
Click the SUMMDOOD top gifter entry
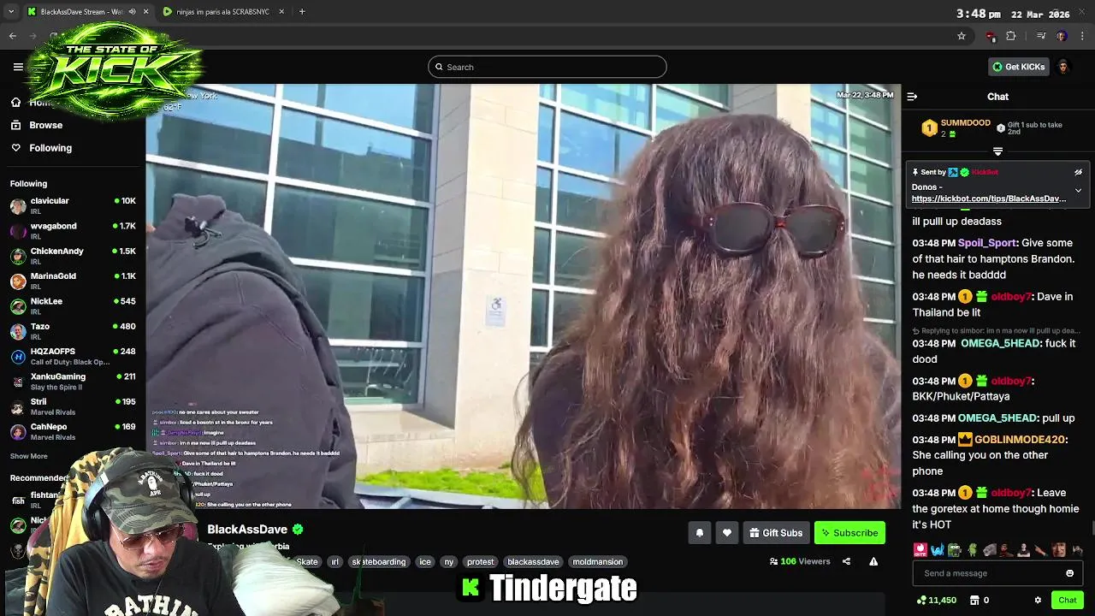click(x=956, y=128)
